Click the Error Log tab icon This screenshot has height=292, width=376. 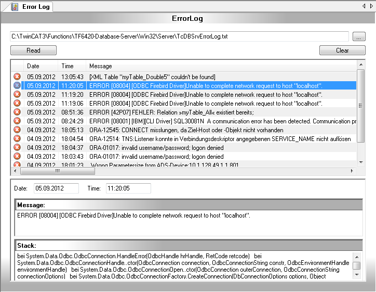pos(15,7)
